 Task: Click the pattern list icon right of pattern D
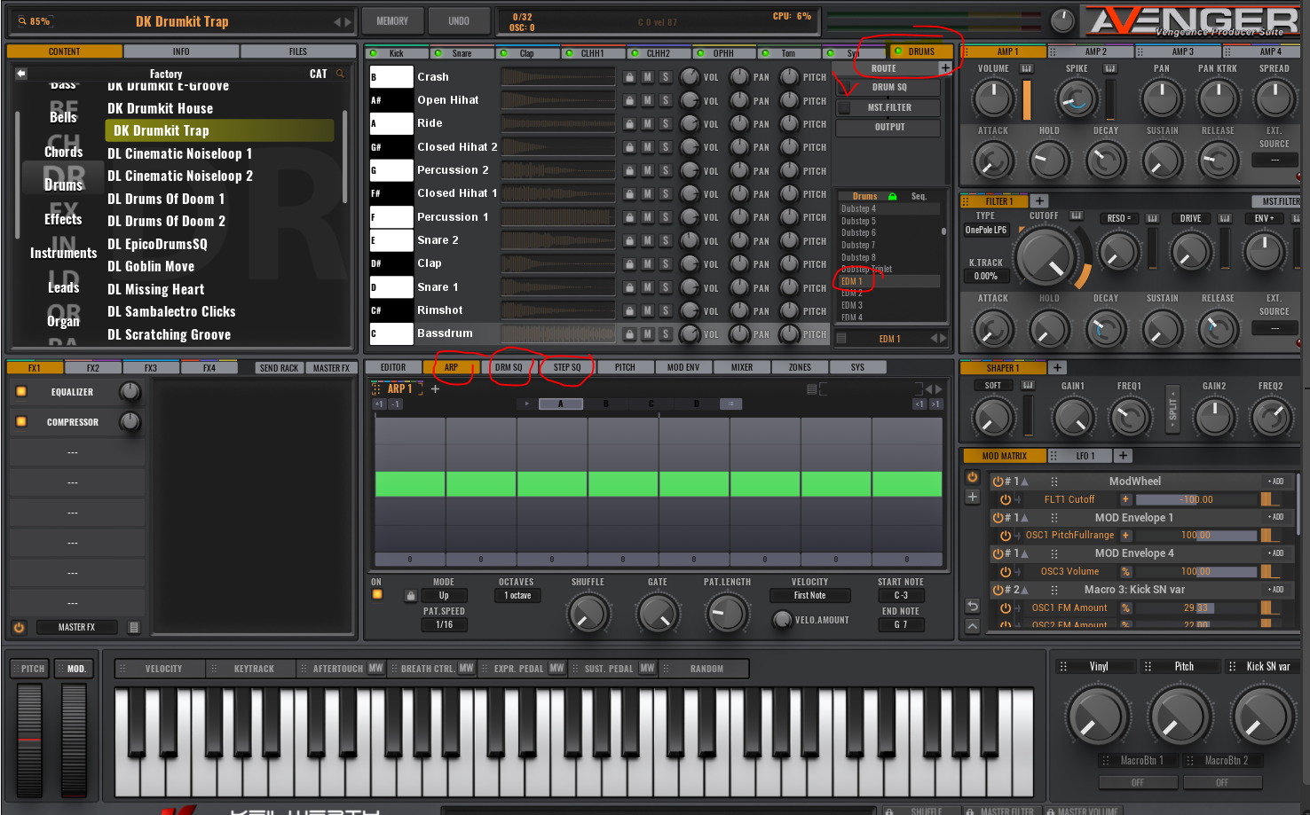pyautogui.click(x=731, y=404)
